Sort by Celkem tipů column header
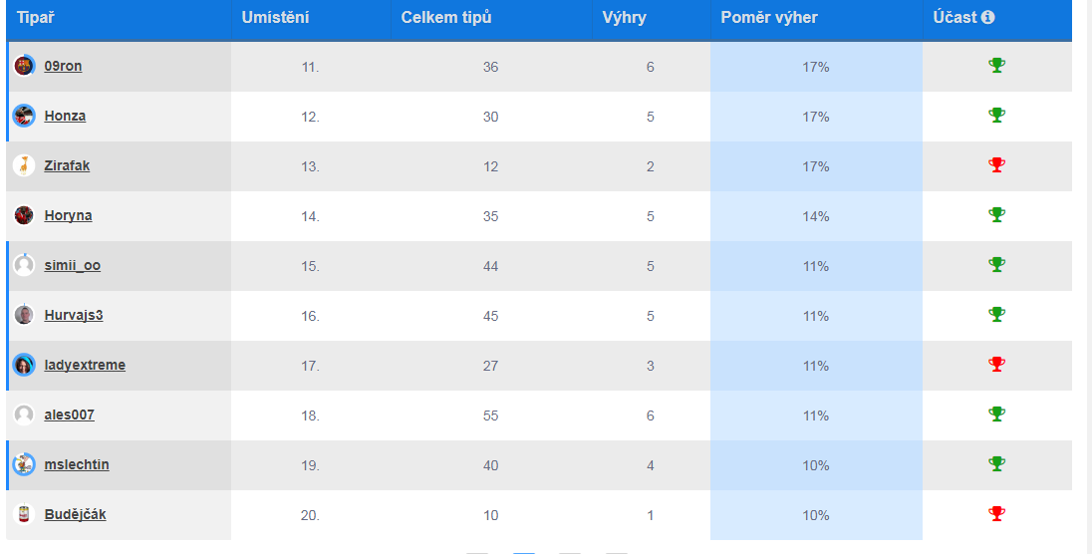Screen dimensions: 1092x554 [x=445, y=17]
